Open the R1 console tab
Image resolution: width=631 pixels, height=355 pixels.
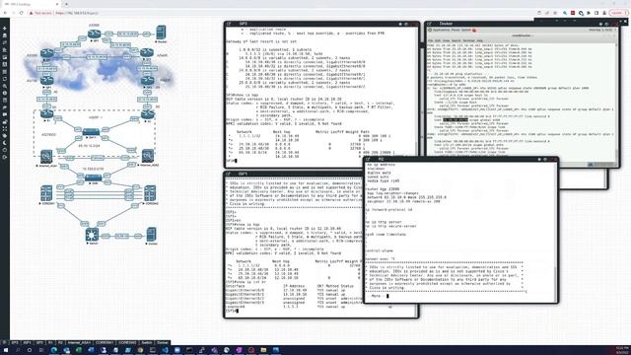[50, 342]
